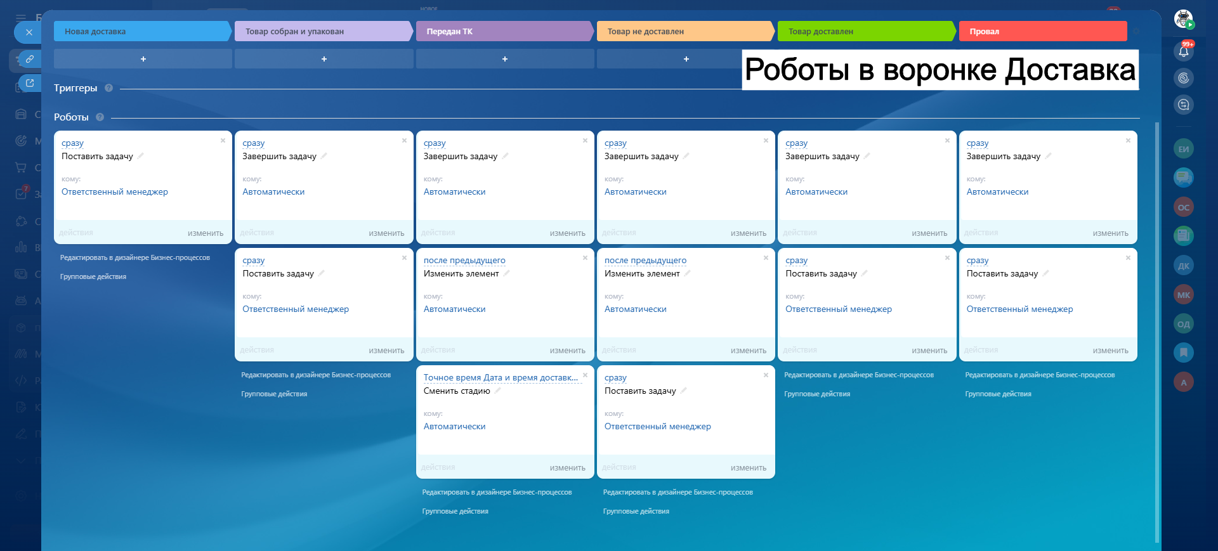Open the сразу timing dropdown in Новая доставка robot

(72, 143)
